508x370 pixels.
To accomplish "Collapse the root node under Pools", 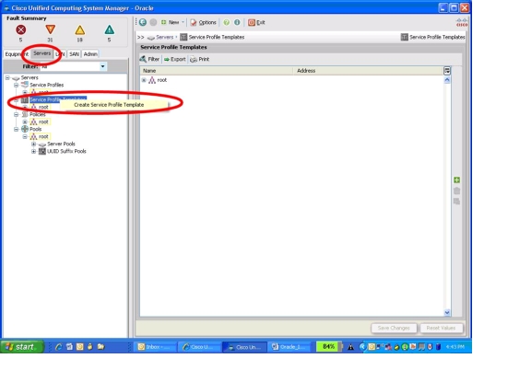I will point(25,137).
